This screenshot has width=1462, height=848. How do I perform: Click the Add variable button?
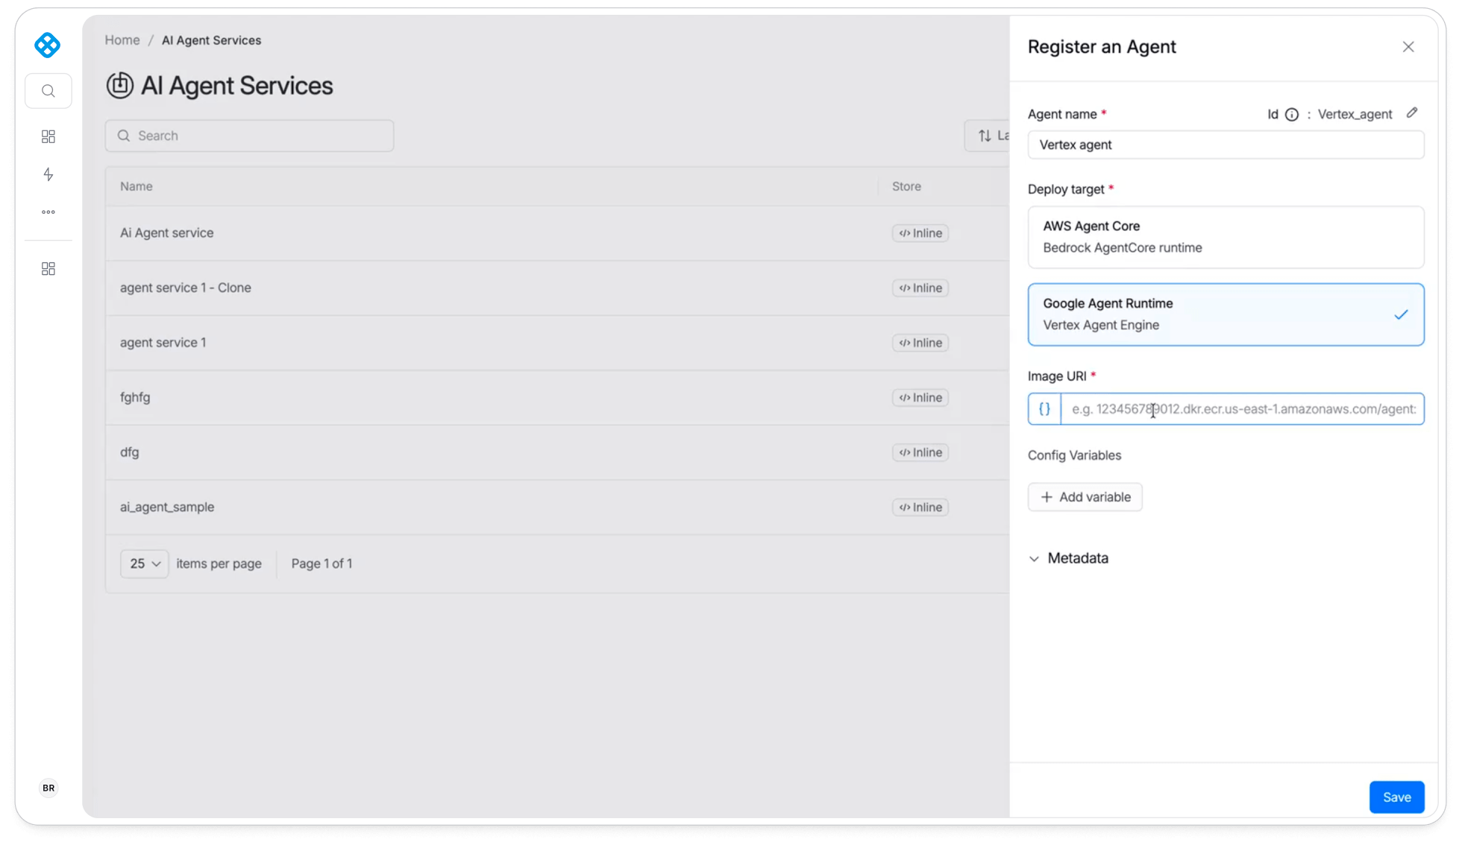[x=1085, y=497]
